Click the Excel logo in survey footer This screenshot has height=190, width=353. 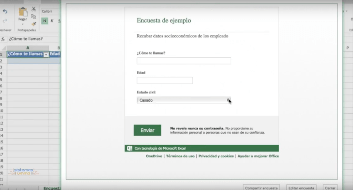tap(130, 148)
